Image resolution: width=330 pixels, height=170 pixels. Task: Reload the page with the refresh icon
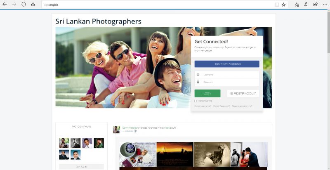pyautogui.click(x=24, y=5)
